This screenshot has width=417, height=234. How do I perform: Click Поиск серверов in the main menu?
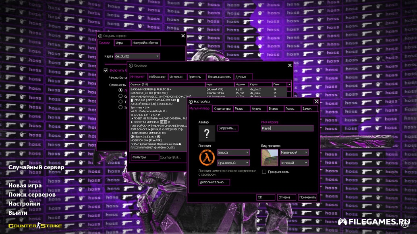pyautogui.click(x=32, y=195)
